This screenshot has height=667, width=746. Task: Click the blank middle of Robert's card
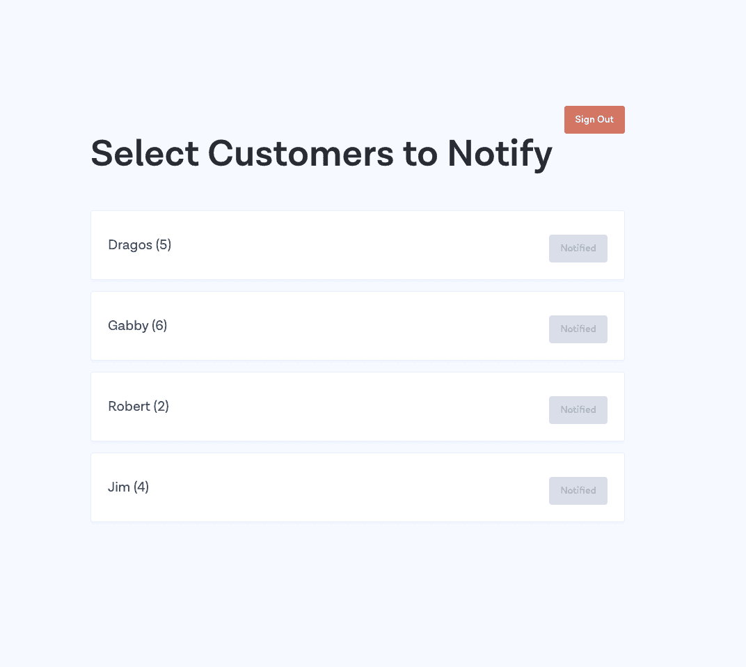pyautogui.click(x=357, y=407)
